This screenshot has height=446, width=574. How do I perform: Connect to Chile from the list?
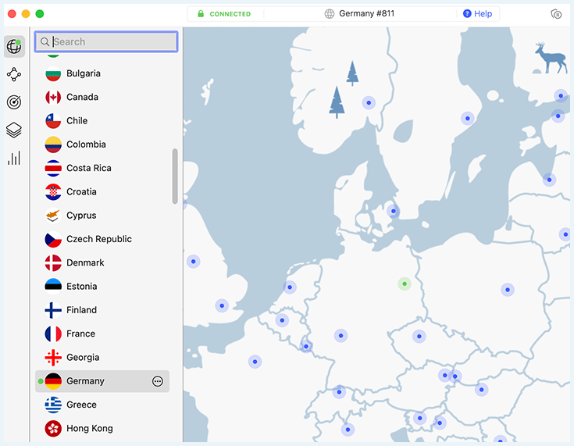pyautogui.click(x=102, y=121)
